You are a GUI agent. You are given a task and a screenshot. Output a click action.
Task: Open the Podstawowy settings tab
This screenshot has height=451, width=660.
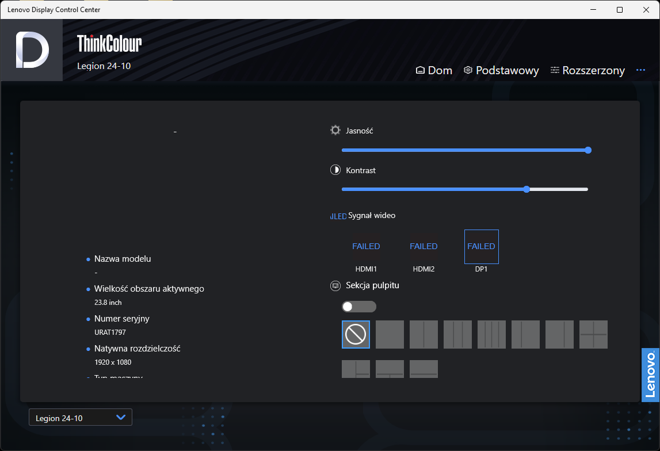click(x=501, y=70)
